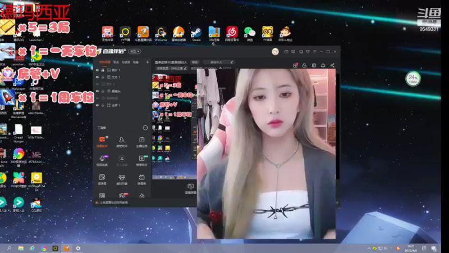
Task: Click the pencil in the title input pill
Action: (x=232, y=62)
